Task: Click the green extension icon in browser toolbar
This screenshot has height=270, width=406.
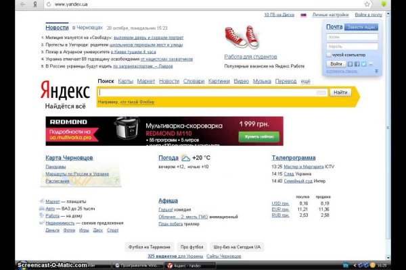Action: click(x=384, y=4)
